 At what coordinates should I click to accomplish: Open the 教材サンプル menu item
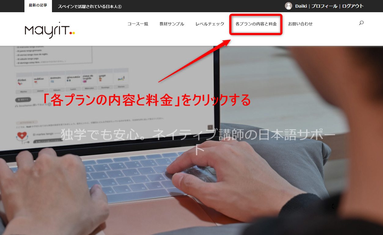pos(172,24)
